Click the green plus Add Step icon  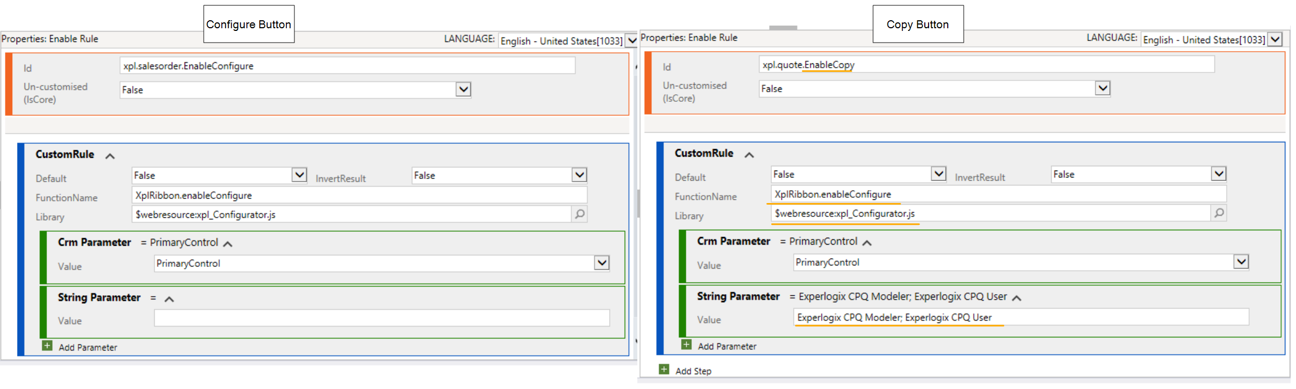click(x=664, y=369)
